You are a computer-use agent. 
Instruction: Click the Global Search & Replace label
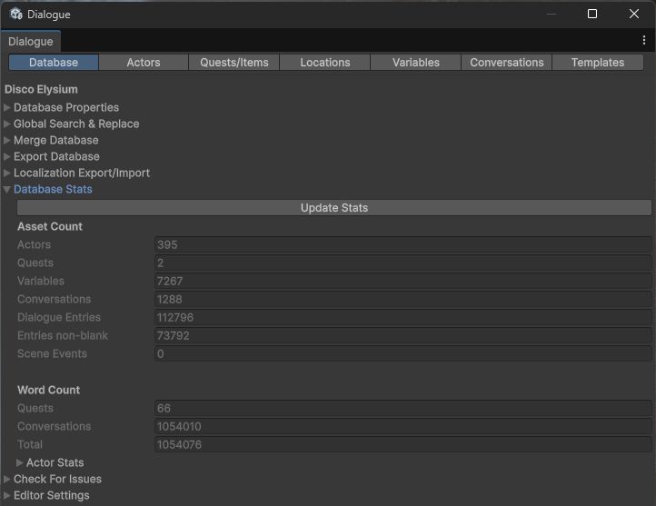click(76, 124)
